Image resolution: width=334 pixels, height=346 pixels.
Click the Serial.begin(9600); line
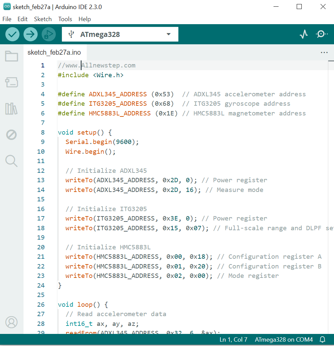(102, 142)
